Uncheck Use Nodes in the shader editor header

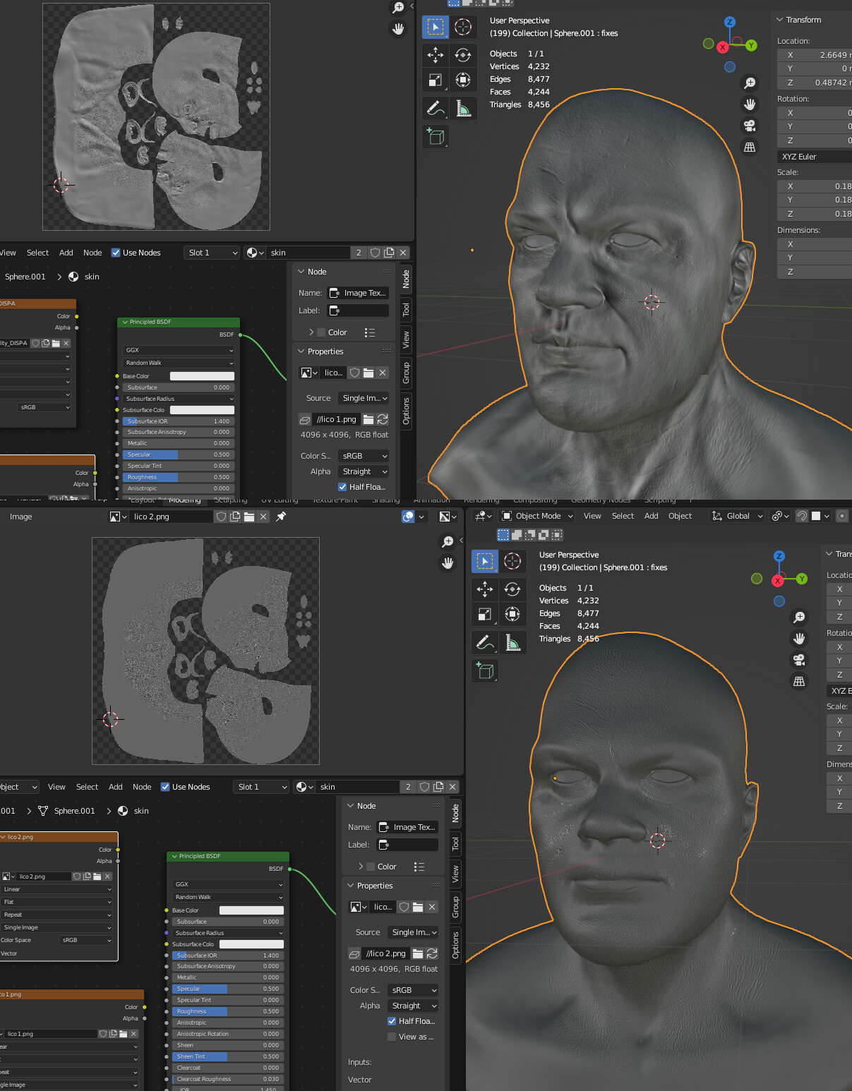(x=115, y=253)
